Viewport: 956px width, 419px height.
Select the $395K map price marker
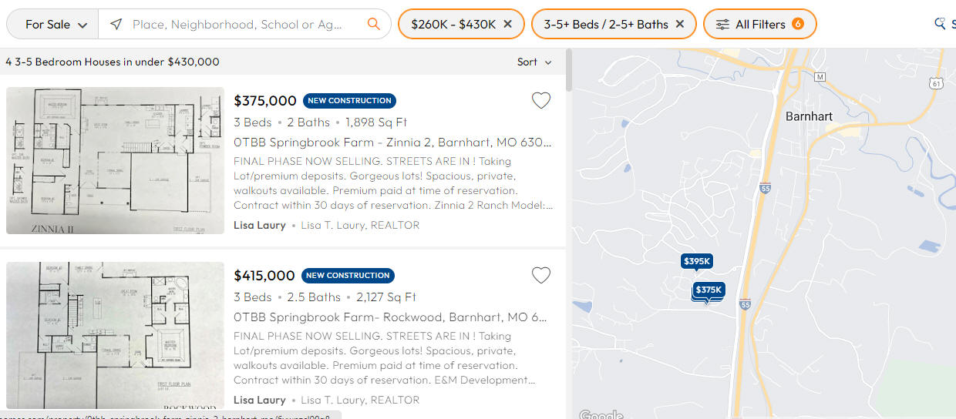point(696,261)
